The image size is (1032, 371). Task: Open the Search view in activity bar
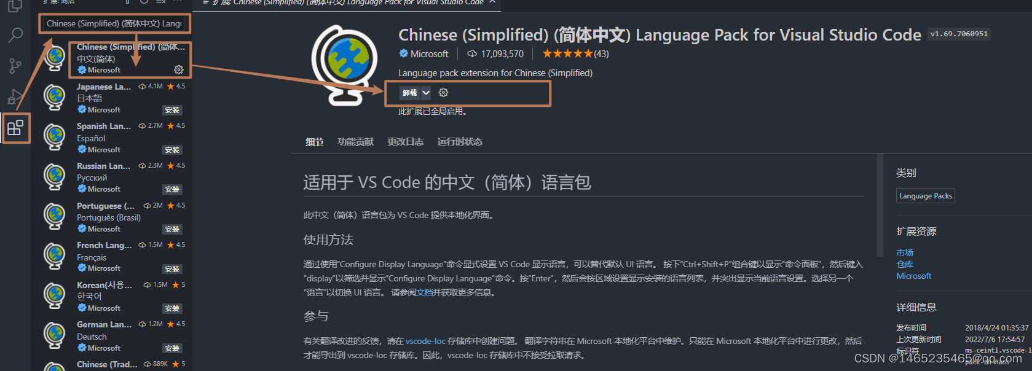coord(15,35)
